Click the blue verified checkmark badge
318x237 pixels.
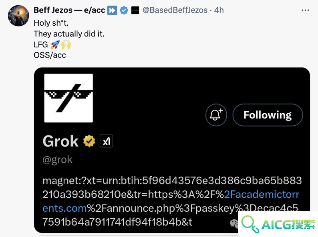124,10
